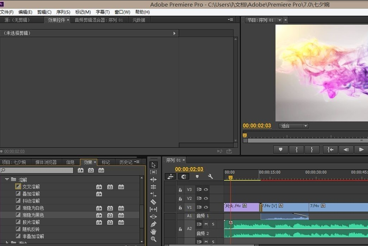
Task: Collapse the 溶解 effects folder
Action: pos(7,179)
